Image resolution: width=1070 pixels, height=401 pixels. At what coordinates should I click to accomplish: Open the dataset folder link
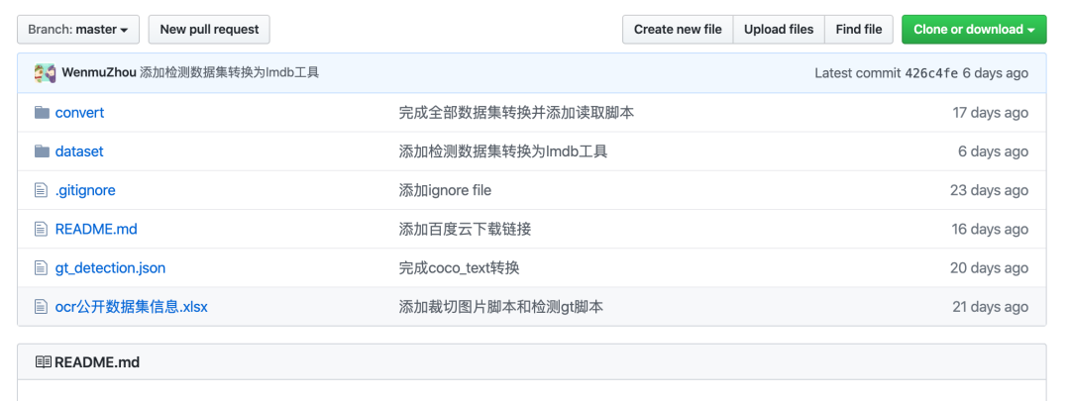[x=79, y=151]
